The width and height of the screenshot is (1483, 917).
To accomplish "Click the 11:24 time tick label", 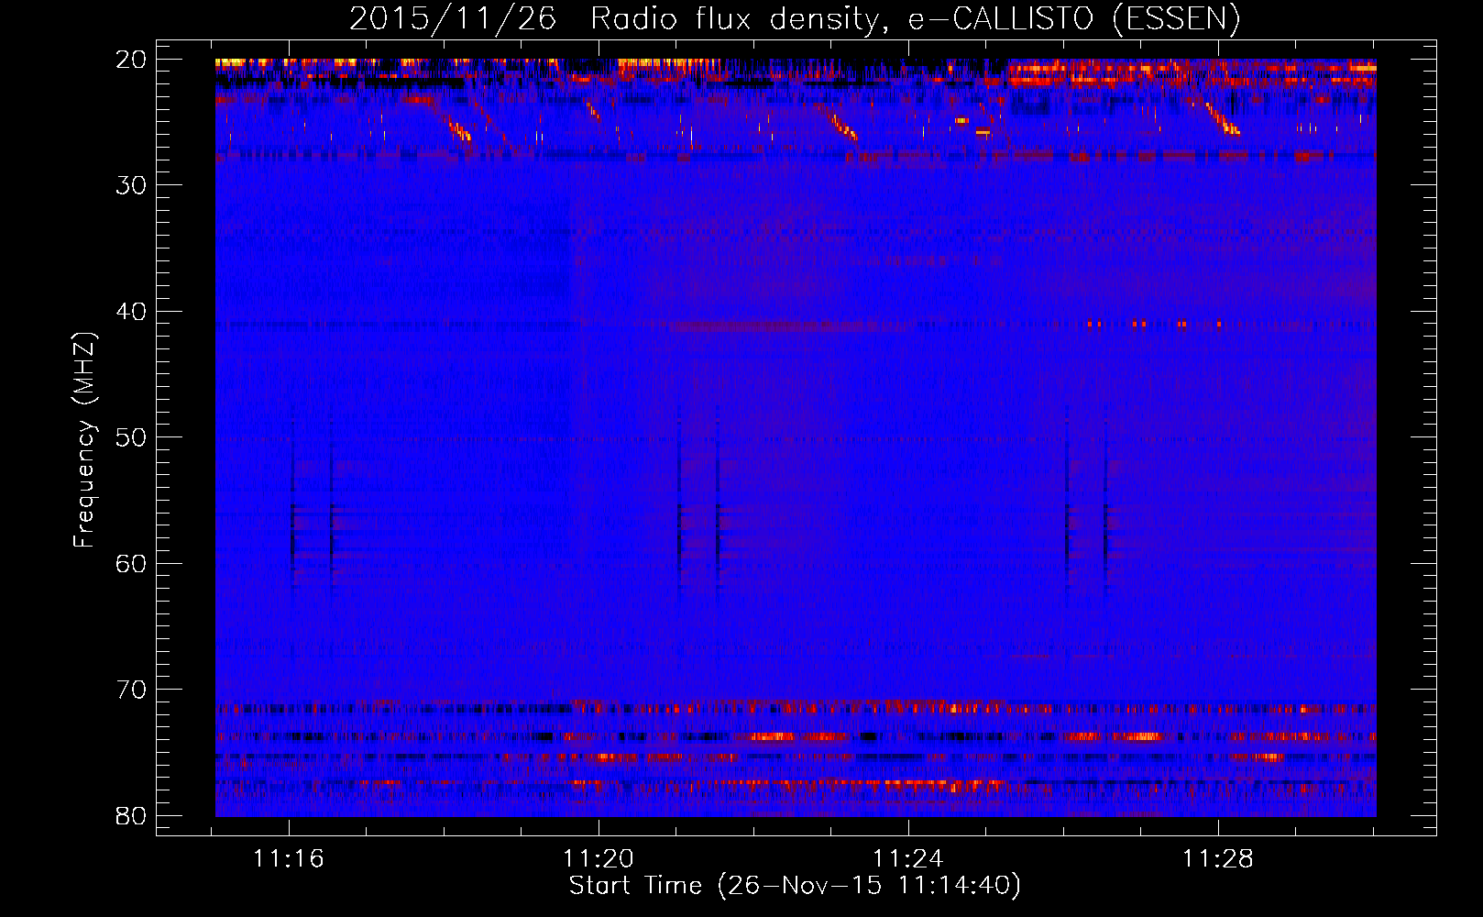I will coord(908,859).
